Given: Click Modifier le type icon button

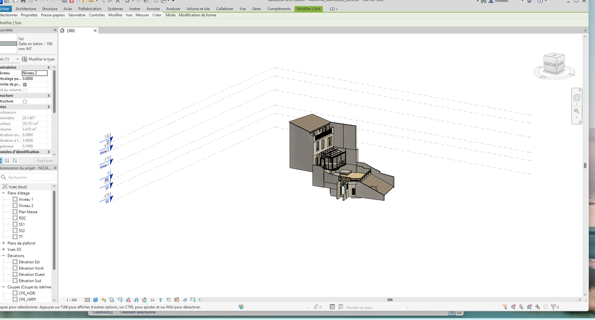Looking at the screenshot, I should pos(24,59).
